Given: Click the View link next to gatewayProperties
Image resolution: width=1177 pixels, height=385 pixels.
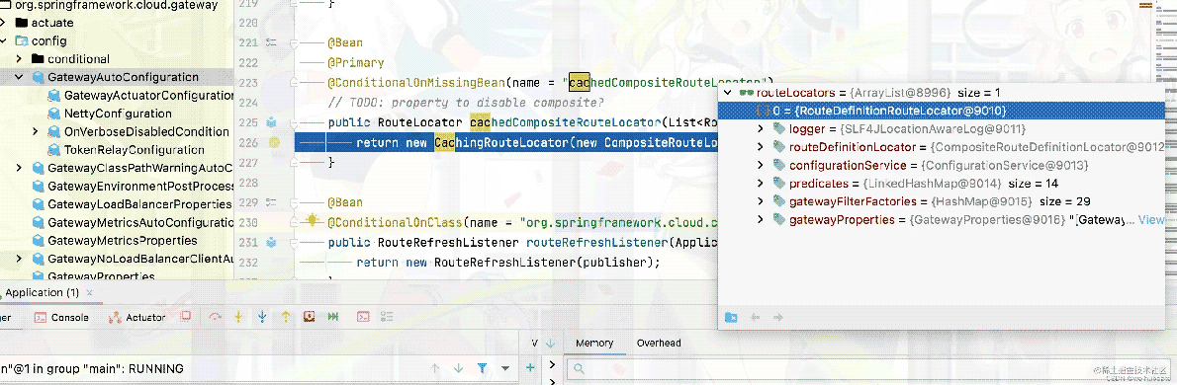Looking at the screenshot, I should pyautogui.click(x=1151, y=219).
